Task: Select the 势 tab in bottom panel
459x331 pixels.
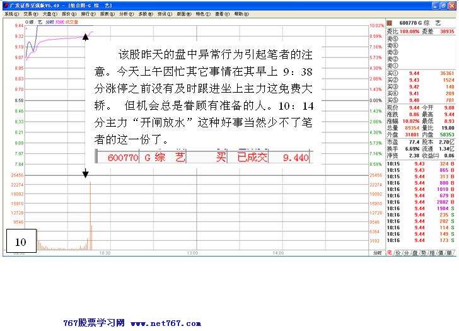Action: pos(424,253)
